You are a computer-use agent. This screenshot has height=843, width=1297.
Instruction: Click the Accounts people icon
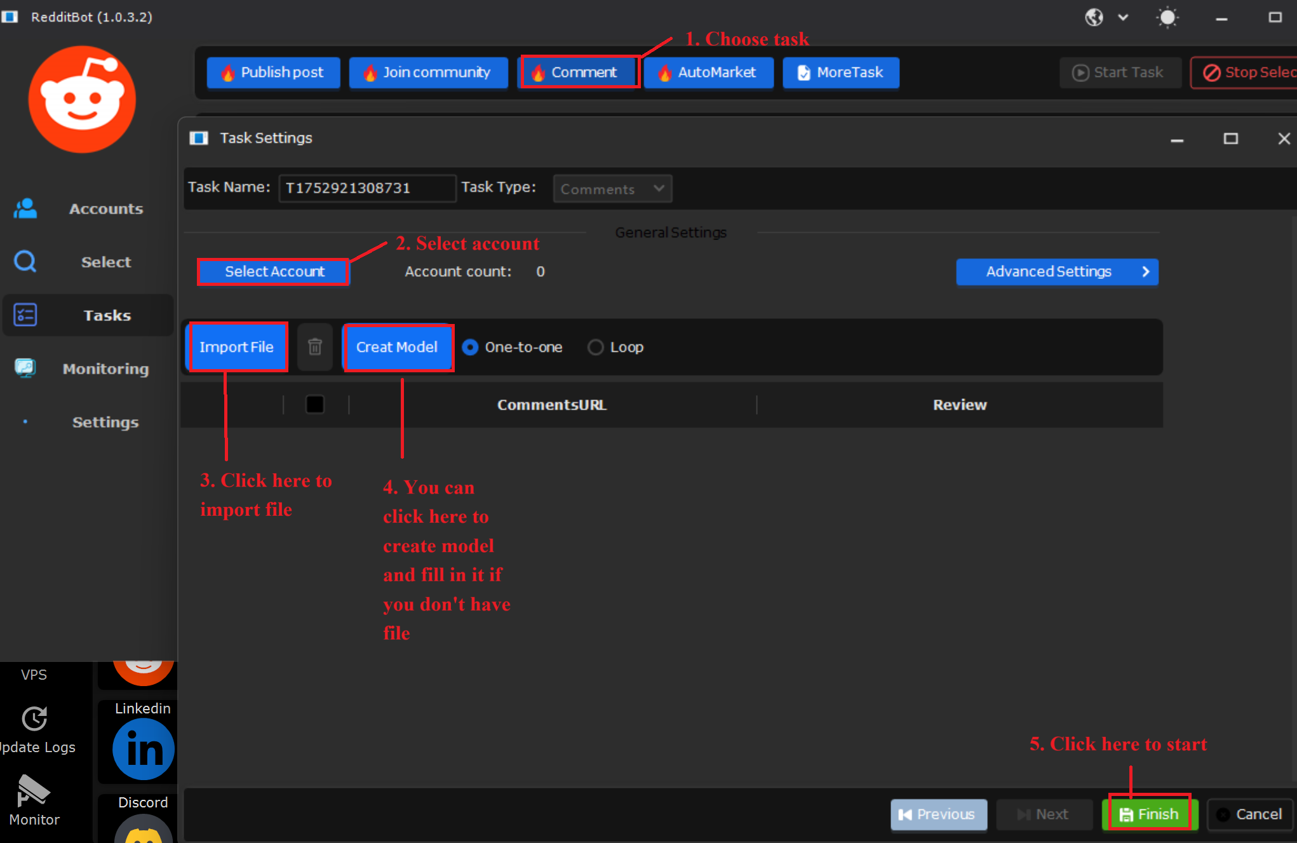(x=25, y=208)
